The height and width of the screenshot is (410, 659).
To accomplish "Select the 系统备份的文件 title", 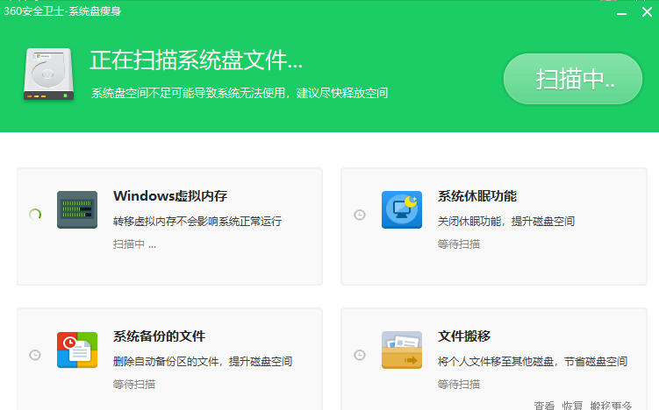I will pos(159,336).
